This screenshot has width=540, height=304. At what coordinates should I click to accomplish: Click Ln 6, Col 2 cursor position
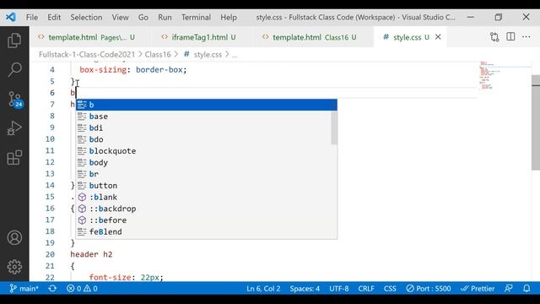tap(263, 289)
